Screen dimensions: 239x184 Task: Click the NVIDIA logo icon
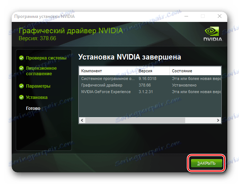213,34
